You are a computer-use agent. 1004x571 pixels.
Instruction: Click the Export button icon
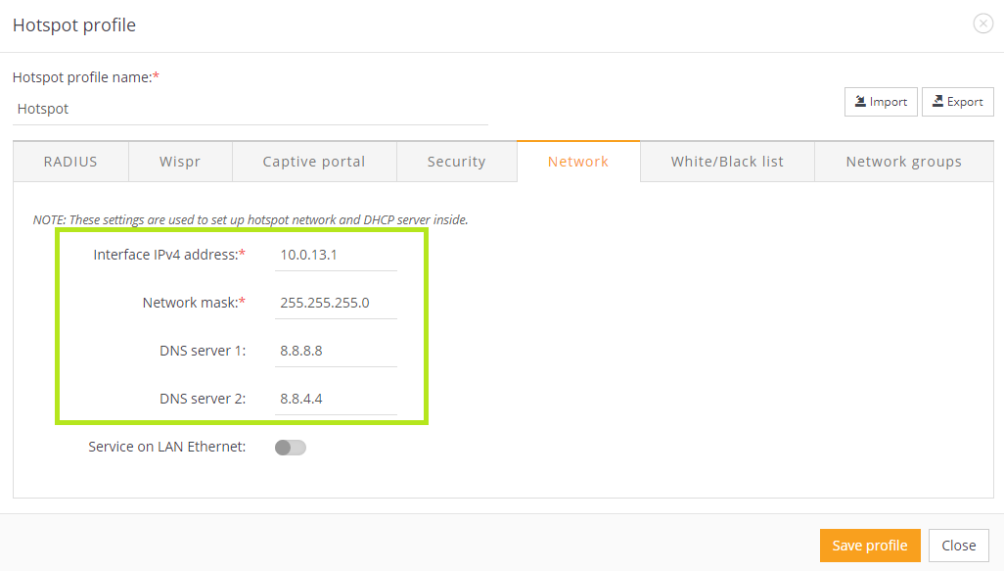[x=937, y=102]
